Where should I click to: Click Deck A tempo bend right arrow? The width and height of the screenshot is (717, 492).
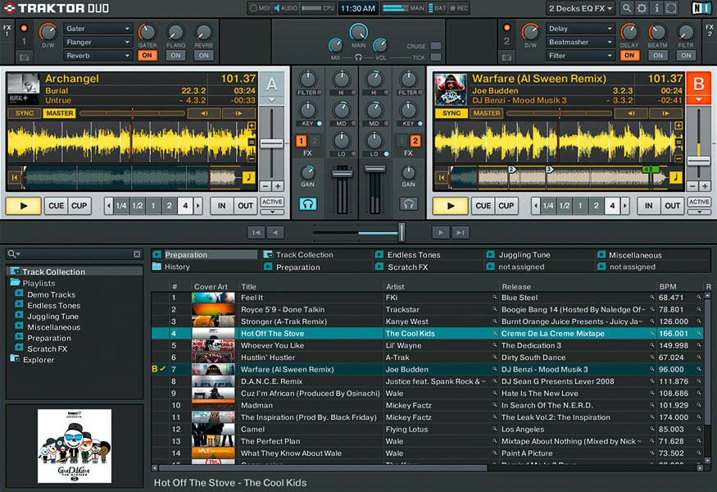[238, 113]
